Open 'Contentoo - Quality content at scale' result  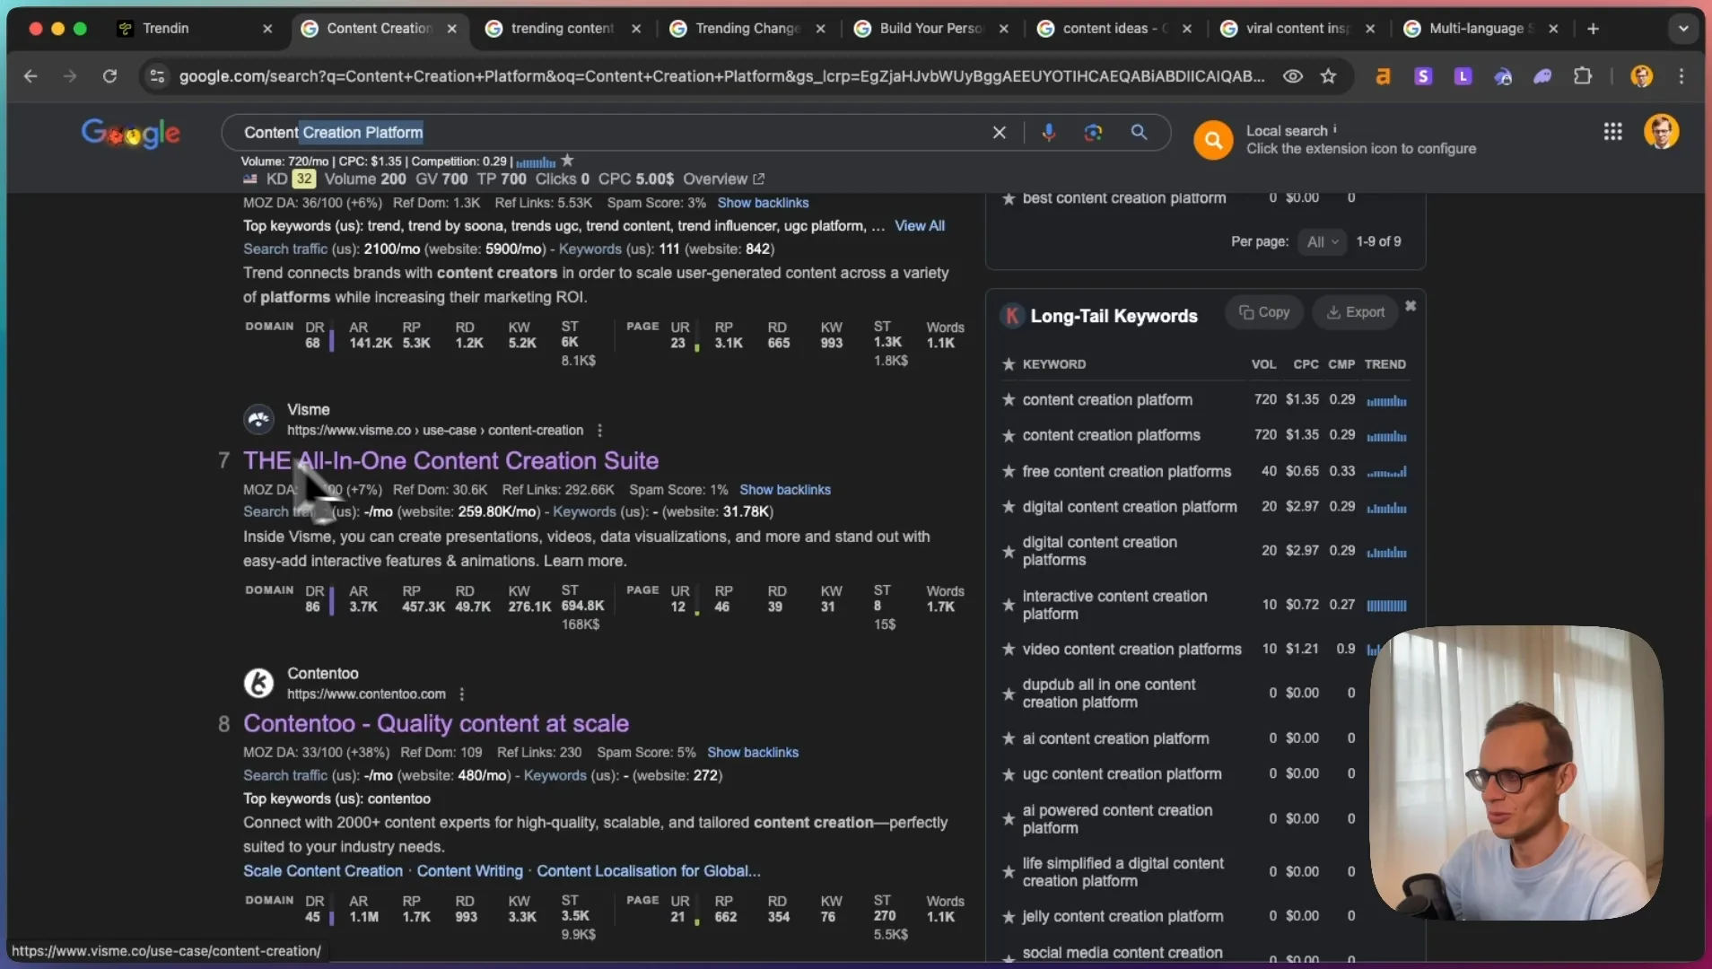[x=435, y=724]
